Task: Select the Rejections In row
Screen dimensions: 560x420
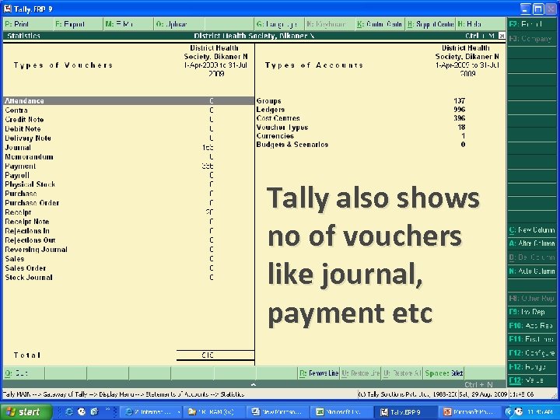Action: 128,231
